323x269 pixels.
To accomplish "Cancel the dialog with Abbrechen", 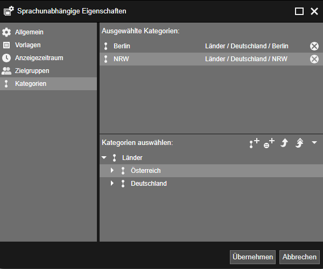I will click(x=299, y=257).
